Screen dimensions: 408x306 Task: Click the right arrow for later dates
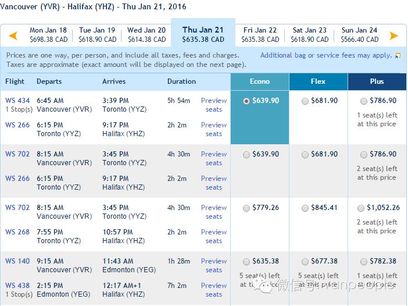(x=393, y=35)
